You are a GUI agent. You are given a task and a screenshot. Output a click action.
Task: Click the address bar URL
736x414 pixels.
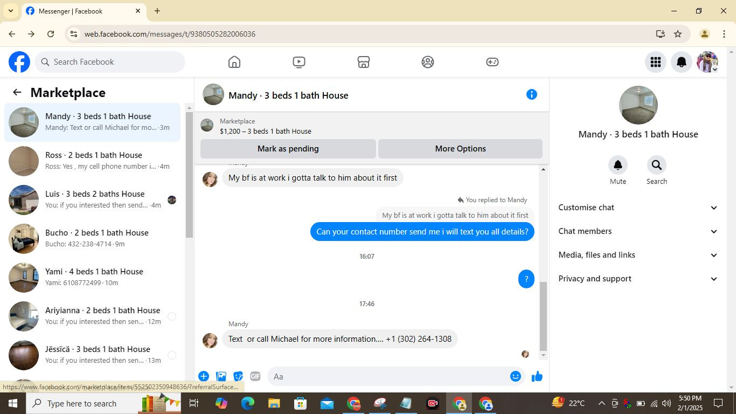click(x=170, y=34)
